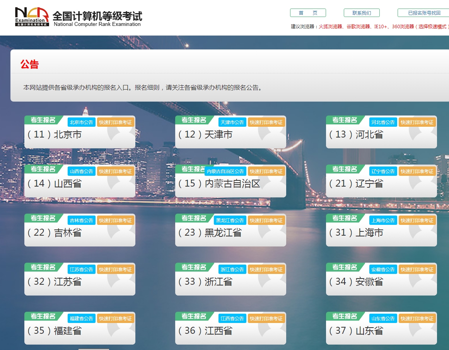Open 快速打印准考证 for 浙江省
Screen dimensions: 449x350
tap(267, 269)
